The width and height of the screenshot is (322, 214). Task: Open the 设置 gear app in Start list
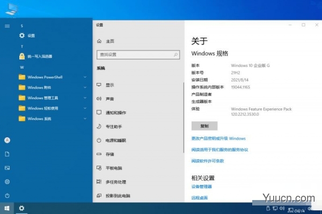[27, 35]
